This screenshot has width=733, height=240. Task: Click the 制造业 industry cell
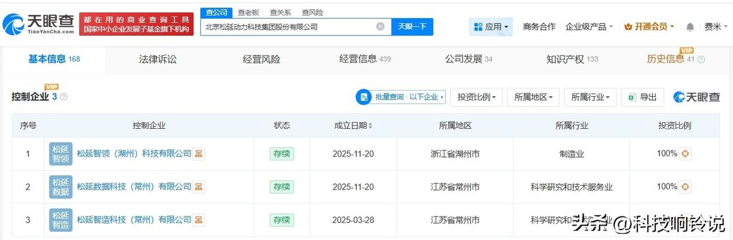pos(571,154)
